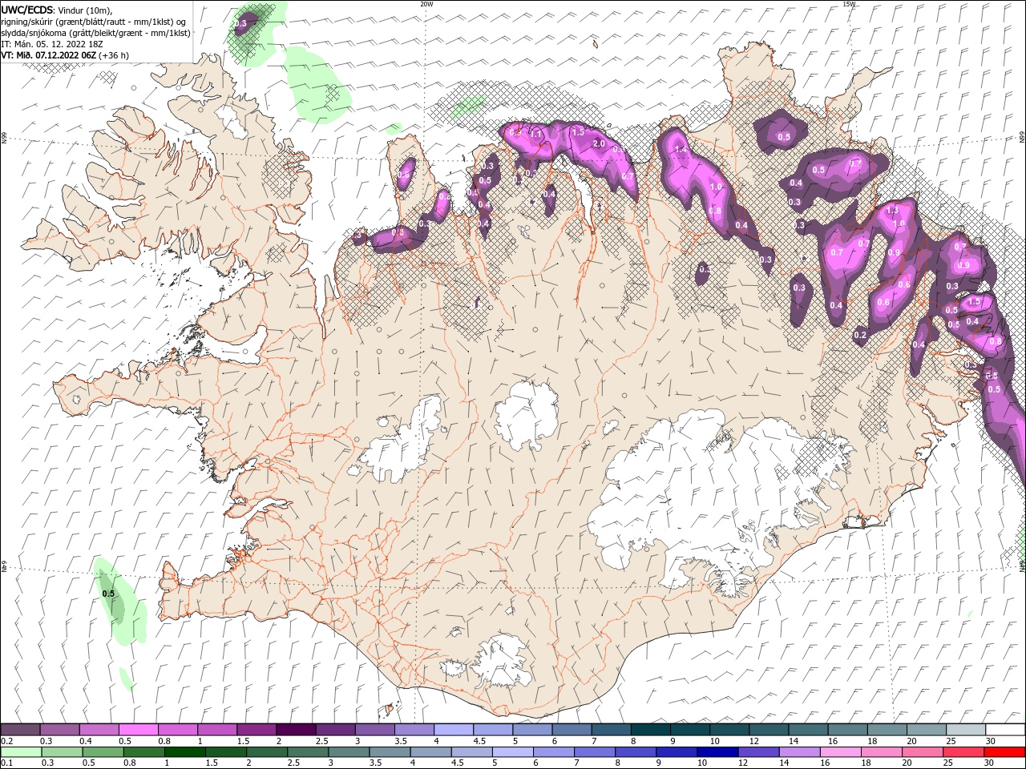Click the dark green rain swatch between 1 and 1.5
Viewport: 1026px width, 769px height.
[x=184, y=752]
